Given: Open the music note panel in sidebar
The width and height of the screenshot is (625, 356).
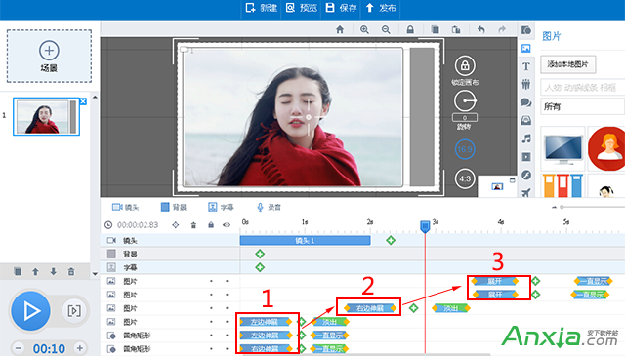Looking at the screenshot, I should (526, 138).
